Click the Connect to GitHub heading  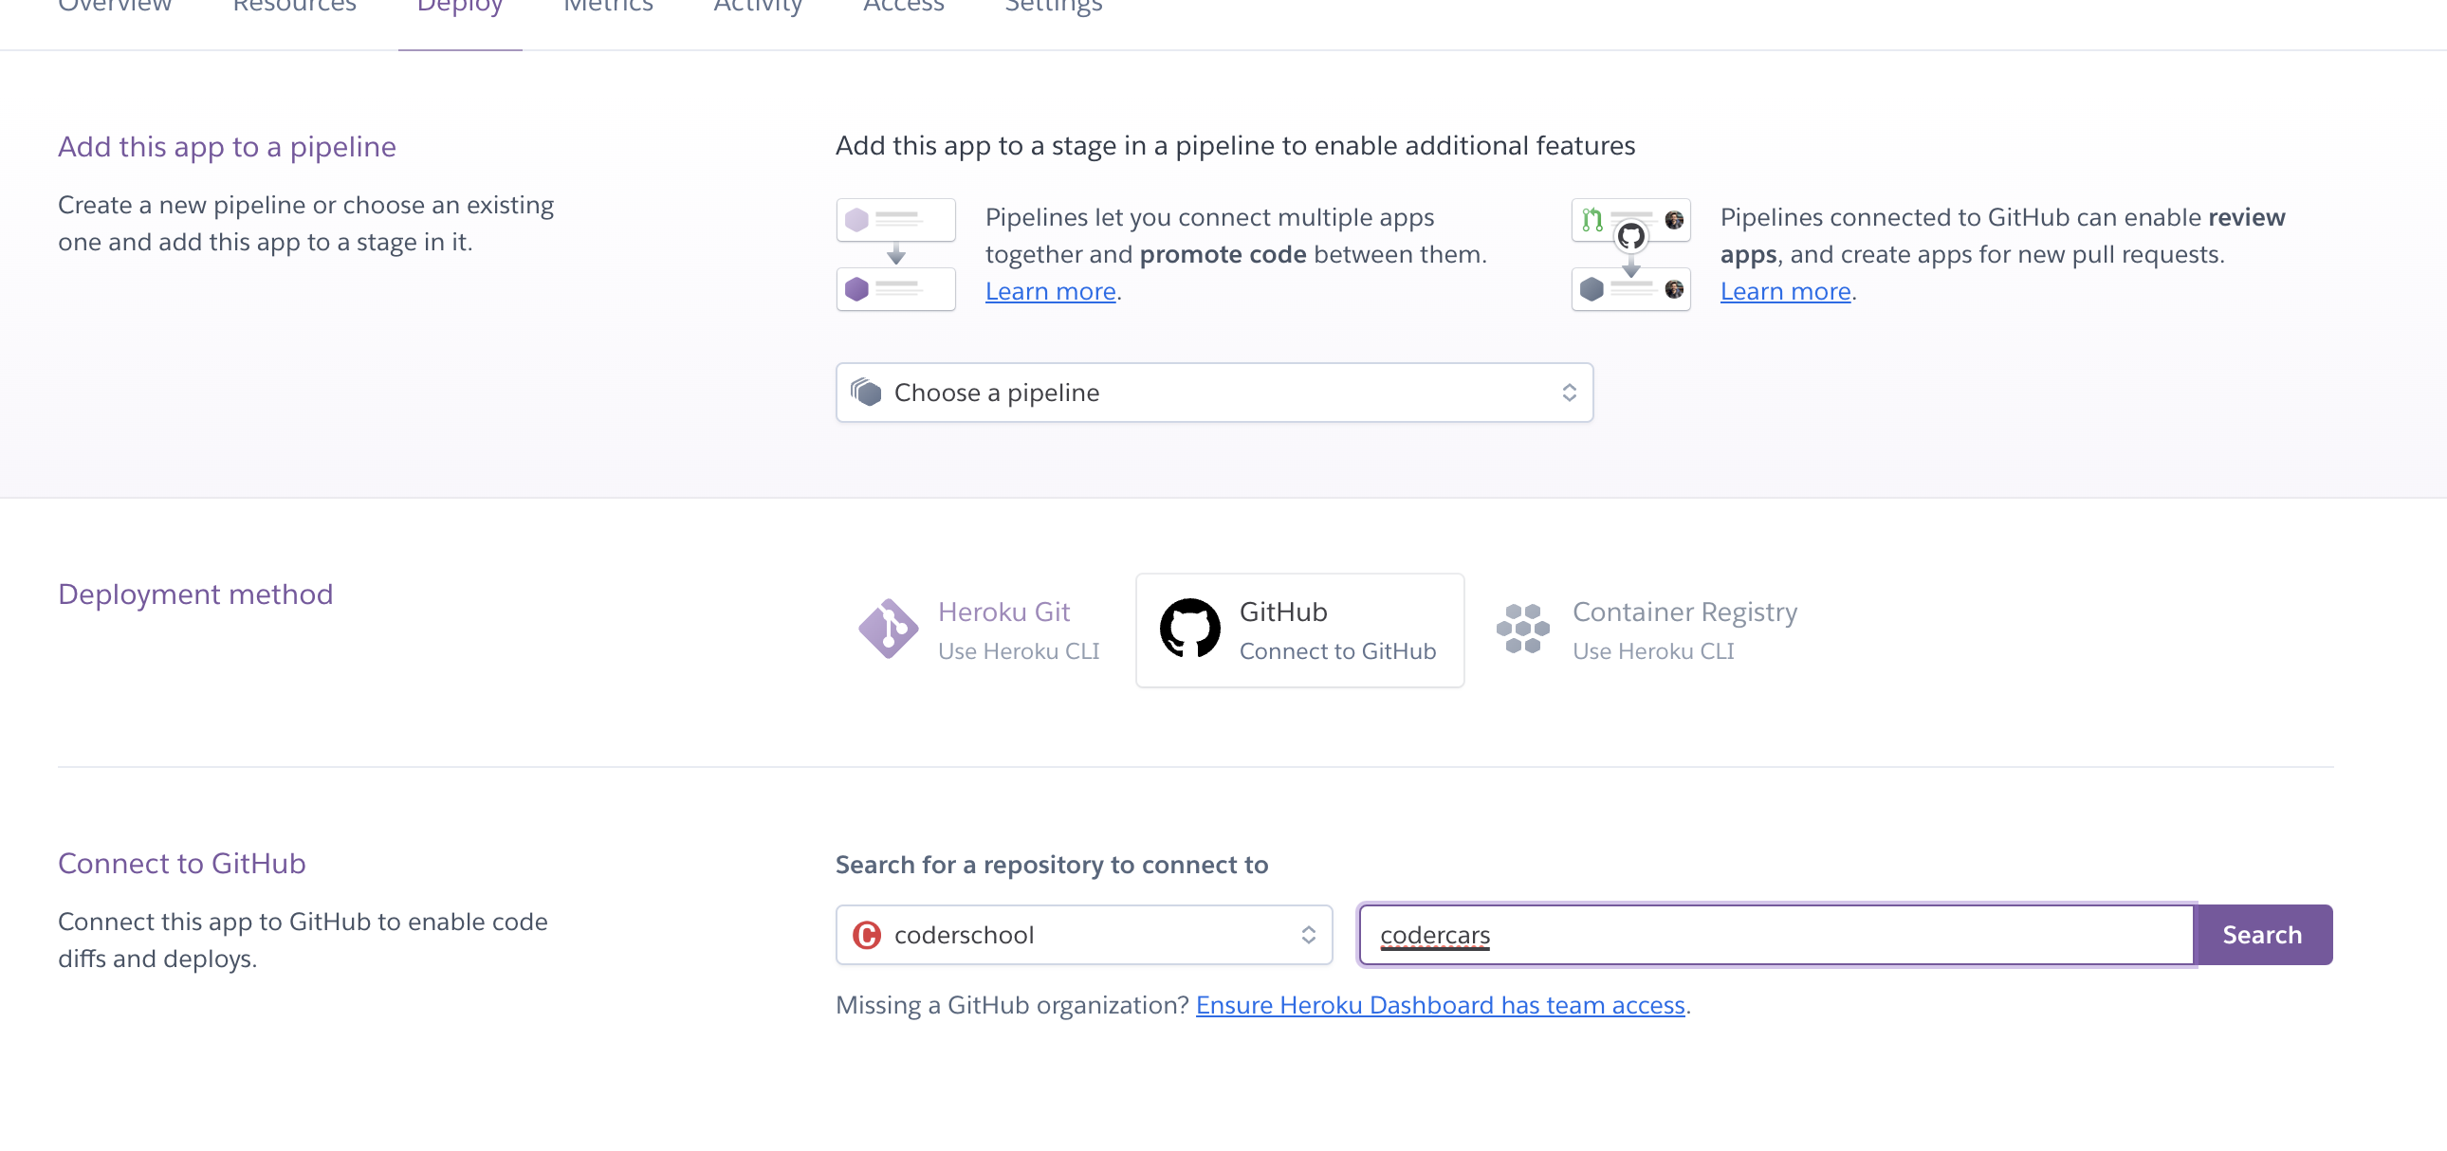pos(181,863)
